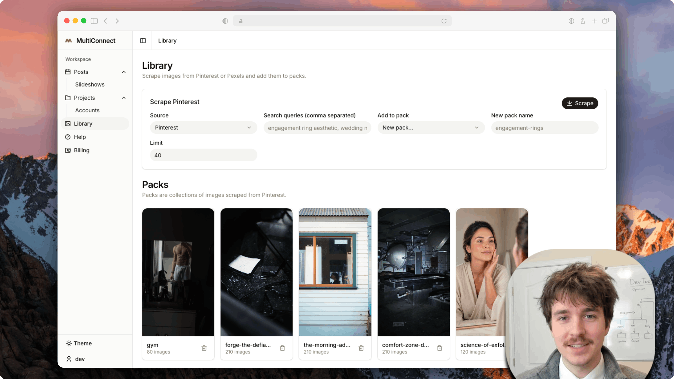Collapse the Projects chevron
The height and width of the screenshot is (379, 674).
(x=124, y=98)
